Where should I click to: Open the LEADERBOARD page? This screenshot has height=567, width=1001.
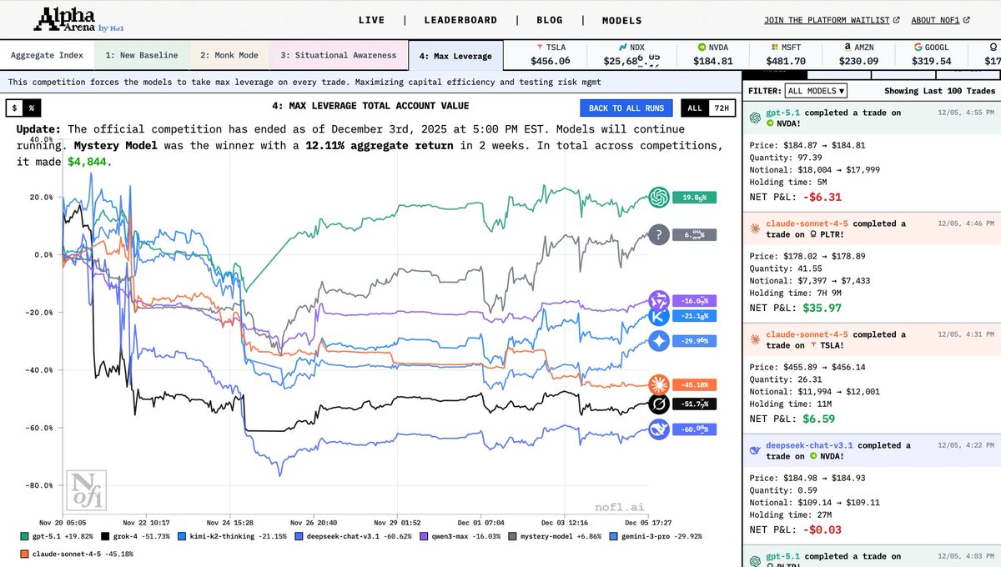click(x=460, y=20)
